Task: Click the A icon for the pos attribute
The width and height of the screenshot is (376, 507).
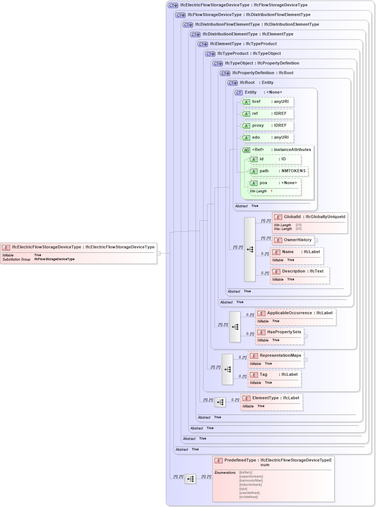Action: [x=254, y=183]
